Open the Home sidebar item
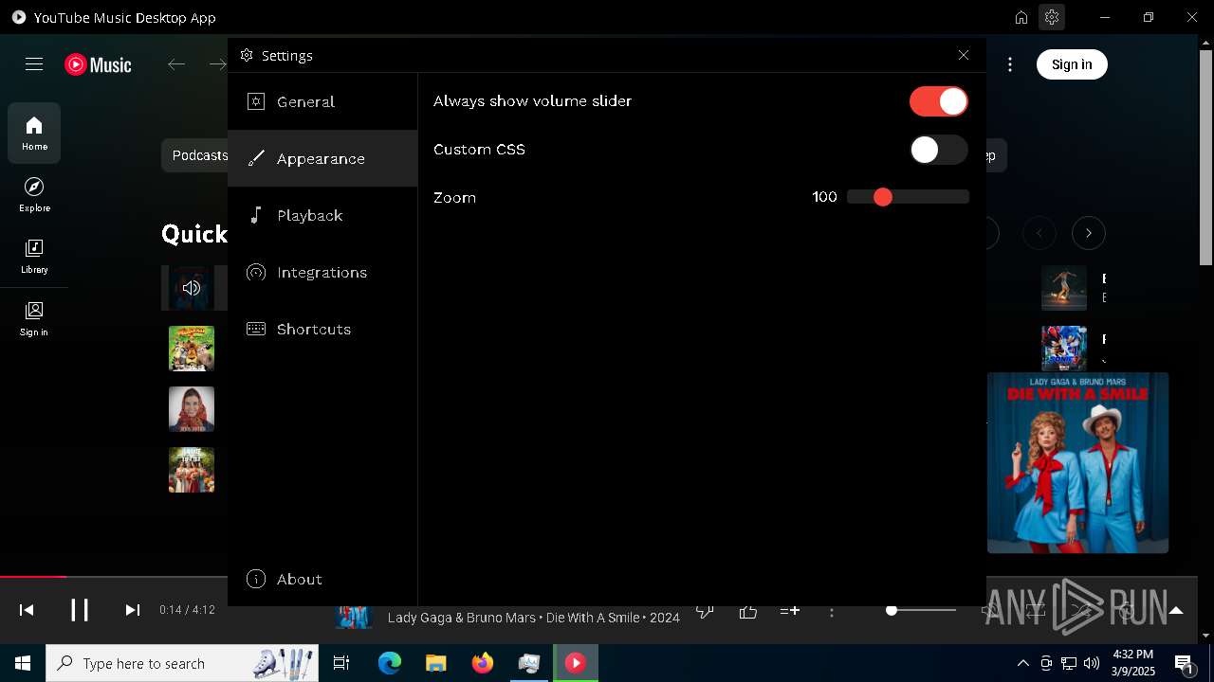 (34, 134)
